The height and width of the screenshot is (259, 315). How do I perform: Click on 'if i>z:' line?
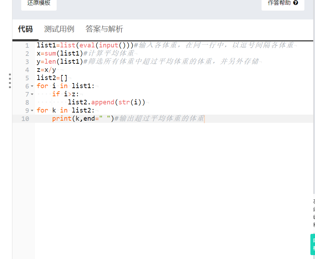point(65,94)
